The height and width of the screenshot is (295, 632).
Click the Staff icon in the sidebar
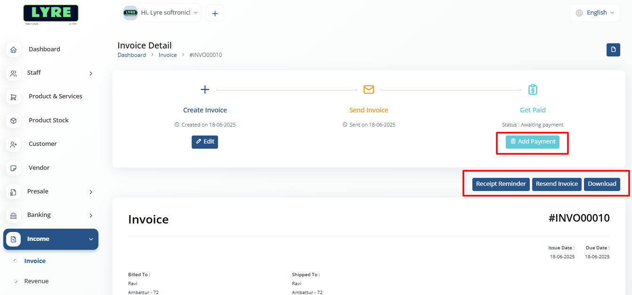(13, 72)
